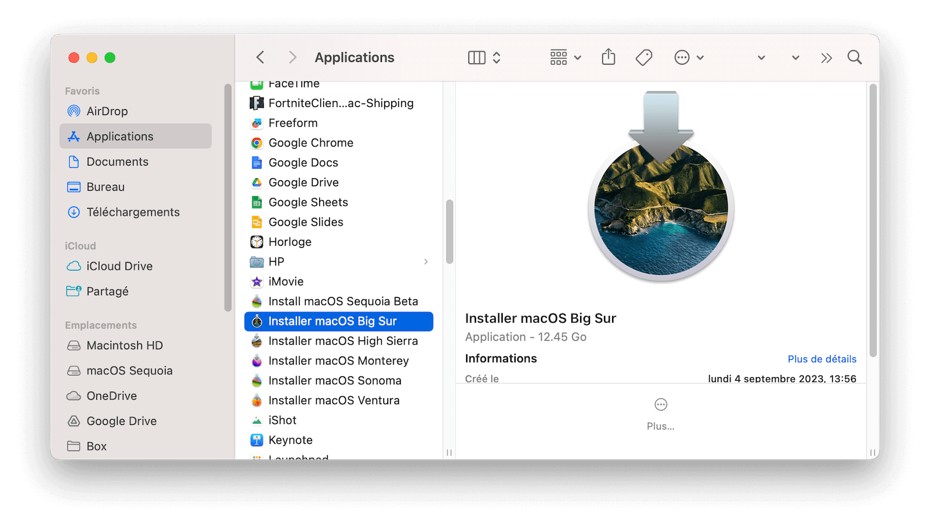The width and height of the screenshot is (930, 526).
Task: Go back with the left chevron
Action: point(260,58)
